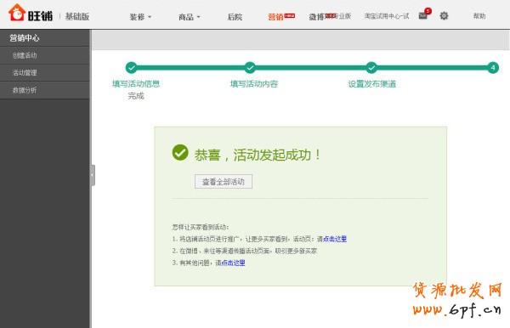Click the 营销中心 sidebar header
Viewport: 510px width, 328px height.
point(44,38)
